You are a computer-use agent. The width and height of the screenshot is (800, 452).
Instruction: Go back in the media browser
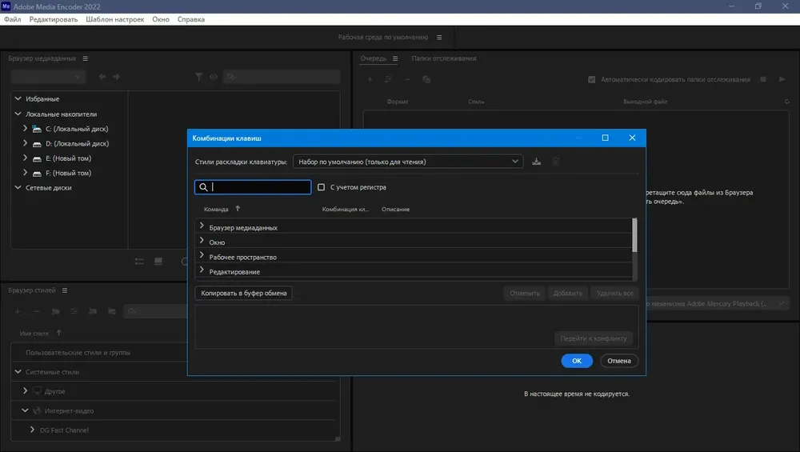[102, 77]
